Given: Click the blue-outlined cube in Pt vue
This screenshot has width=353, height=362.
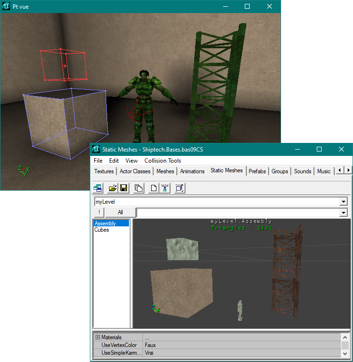Looking at the screenshot, I should [66, 124].
